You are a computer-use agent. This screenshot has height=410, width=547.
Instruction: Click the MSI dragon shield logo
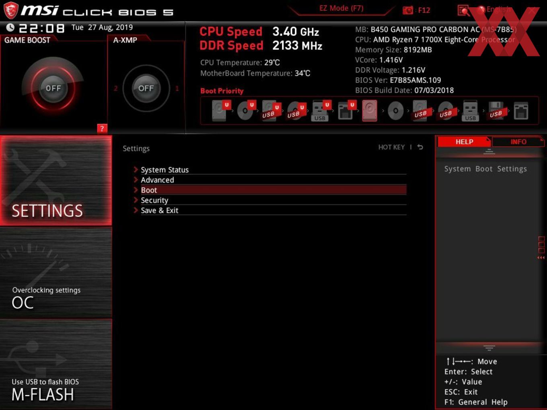coord(11,10)
